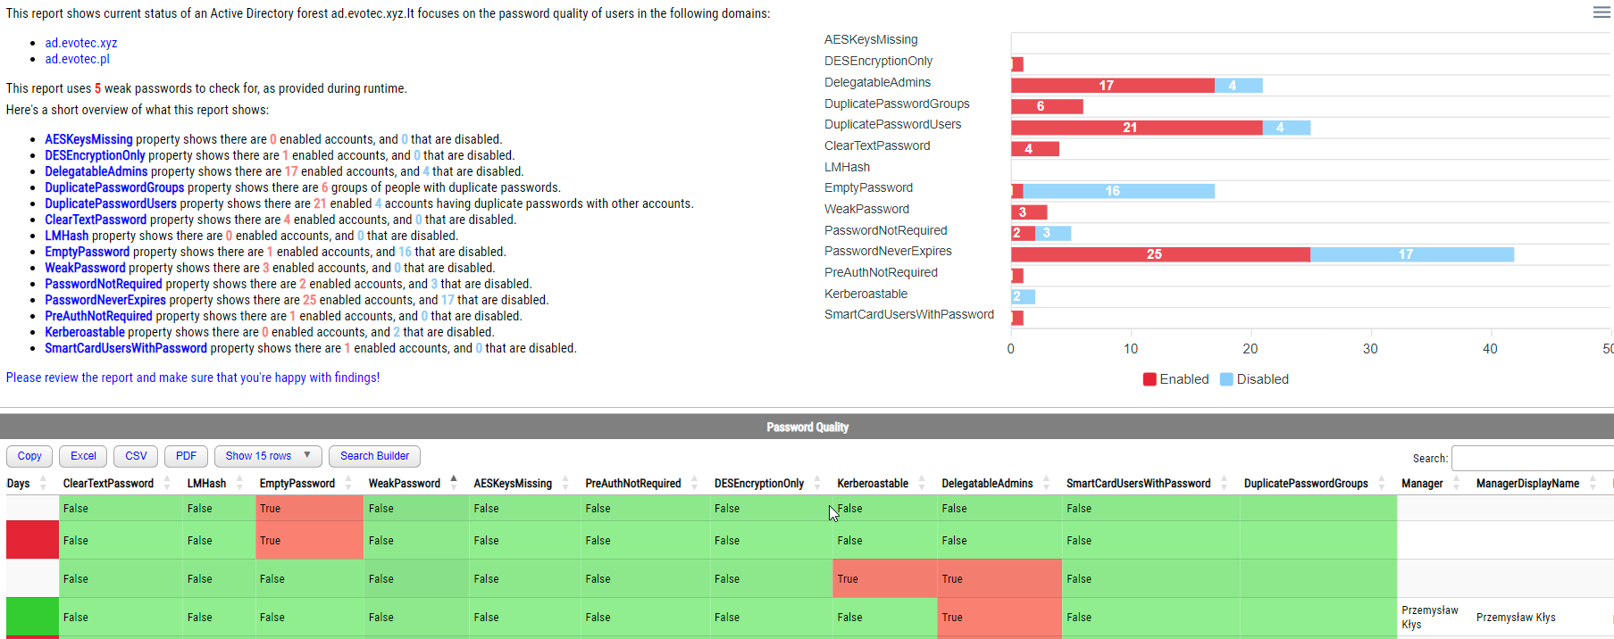This screenshot has width=1614, height=639.
Task: Open the Search Builder
Action: click(374, 456)
